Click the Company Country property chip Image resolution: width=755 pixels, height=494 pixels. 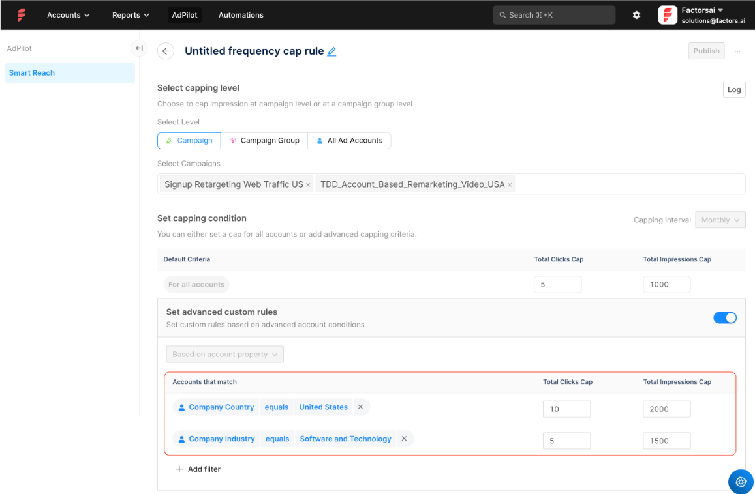(x=216, y=407)
